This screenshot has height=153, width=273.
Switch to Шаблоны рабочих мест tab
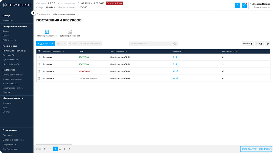click(x=70, y=33)
